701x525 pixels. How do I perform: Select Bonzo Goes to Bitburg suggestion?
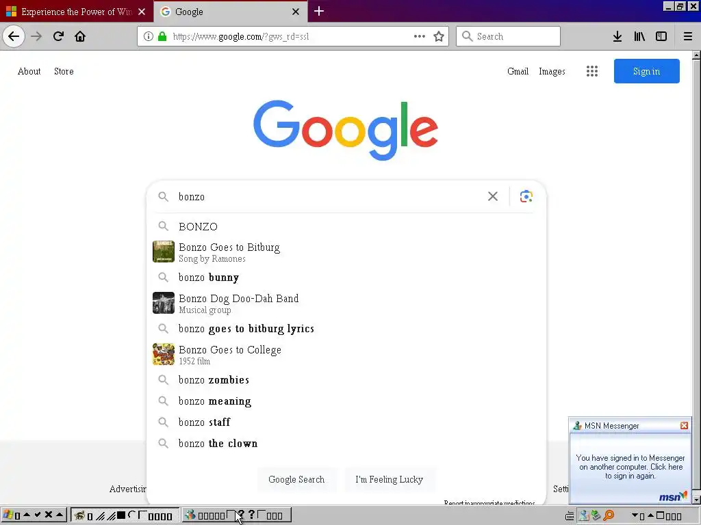pyautogui.click(x=346, y=252)
